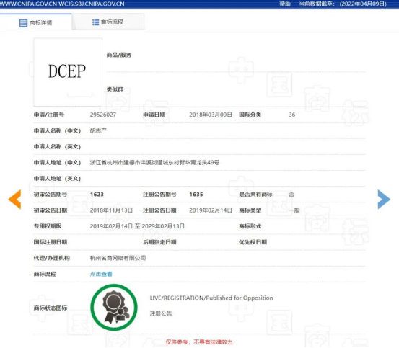
Task: Click the DCEP trademark image
Action: [68, 72]
